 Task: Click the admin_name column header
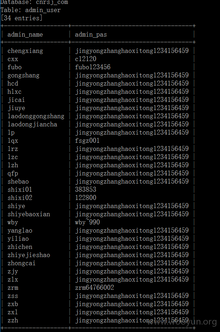click(x=25, y=34)
